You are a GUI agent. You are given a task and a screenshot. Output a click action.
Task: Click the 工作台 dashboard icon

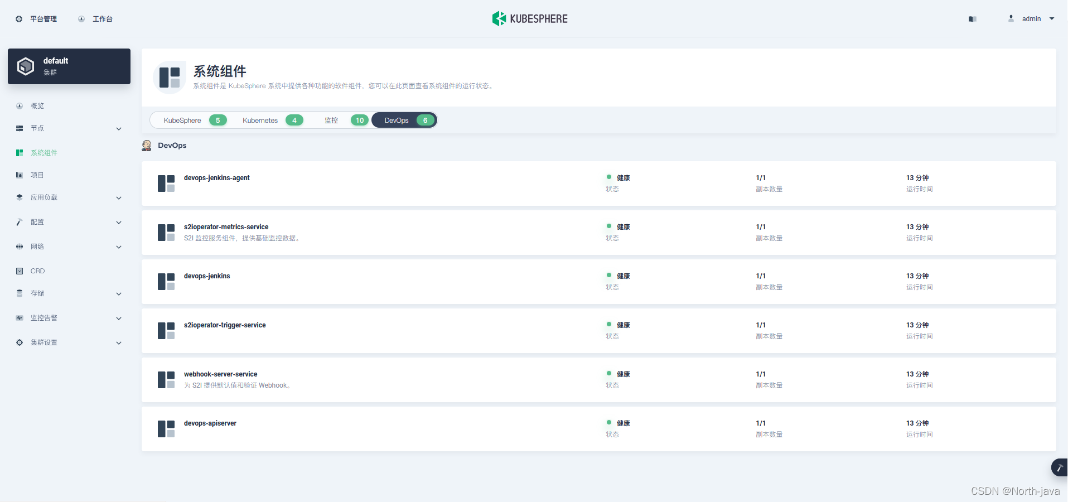tap(81, 19)
